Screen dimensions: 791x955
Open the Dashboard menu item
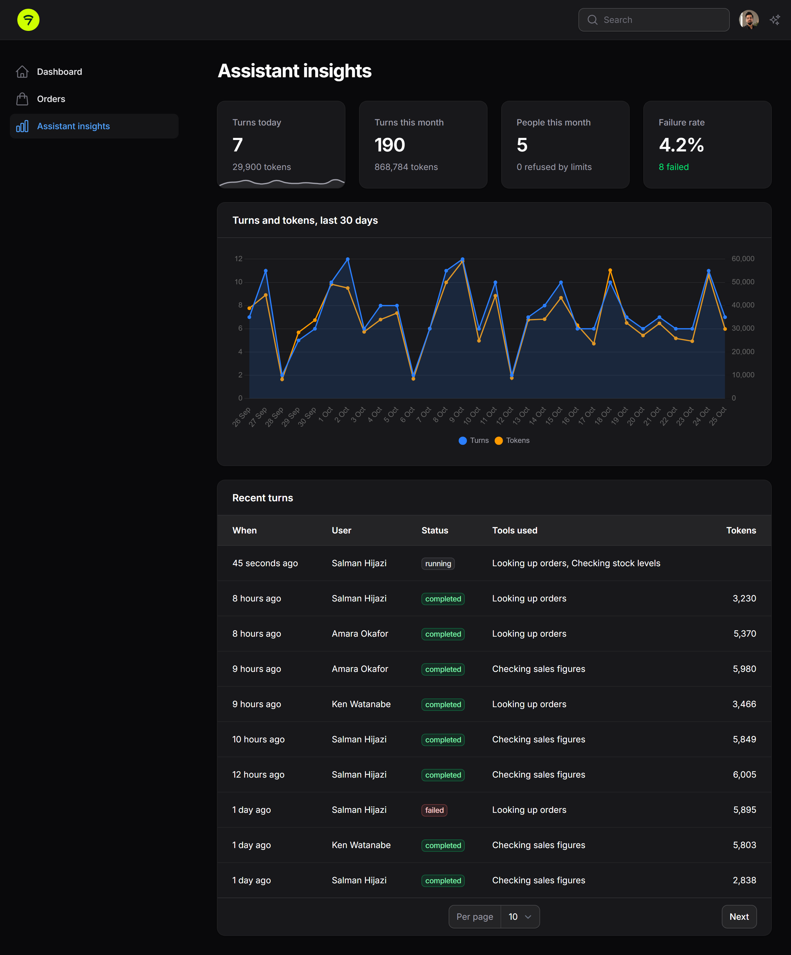[94, 72]
